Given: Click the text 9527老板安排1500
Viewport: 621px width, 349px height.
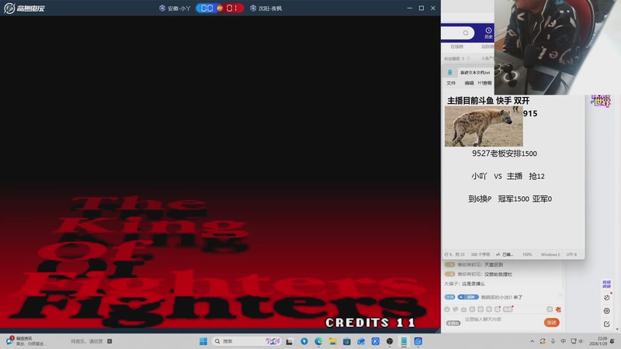Looking at the screenshot, I should click(x=504, y=154).
